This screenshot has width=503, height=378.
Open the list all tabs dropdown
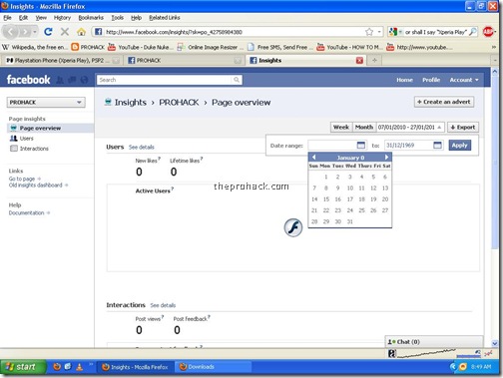[x=495, y=60]
